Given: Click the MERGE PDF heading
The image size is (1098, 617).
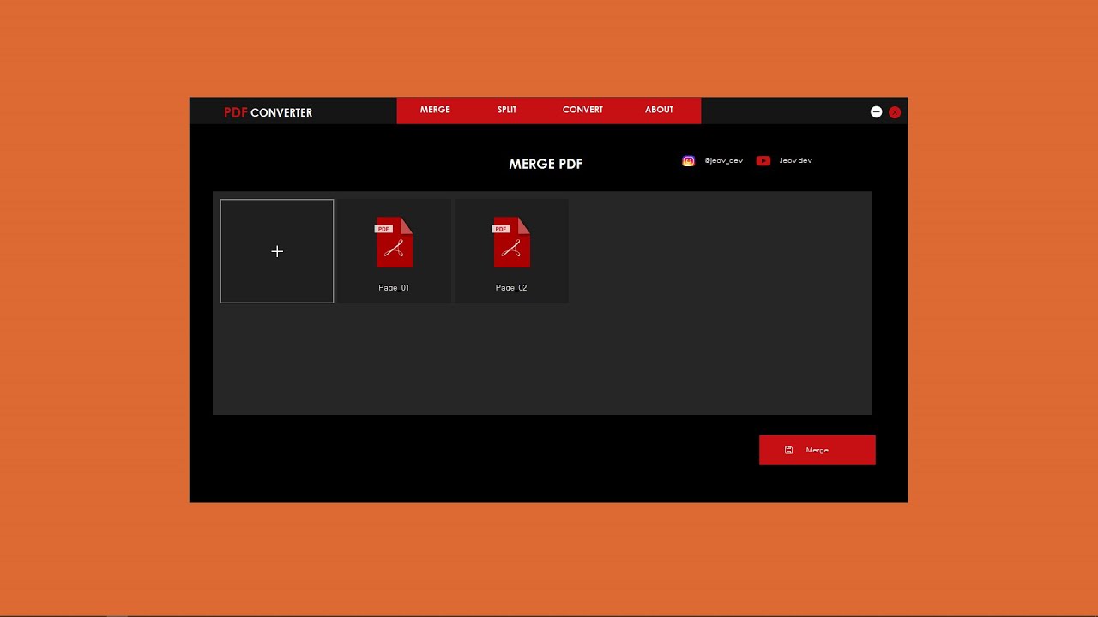Looking at the screenshot, I should pos(546,164).
